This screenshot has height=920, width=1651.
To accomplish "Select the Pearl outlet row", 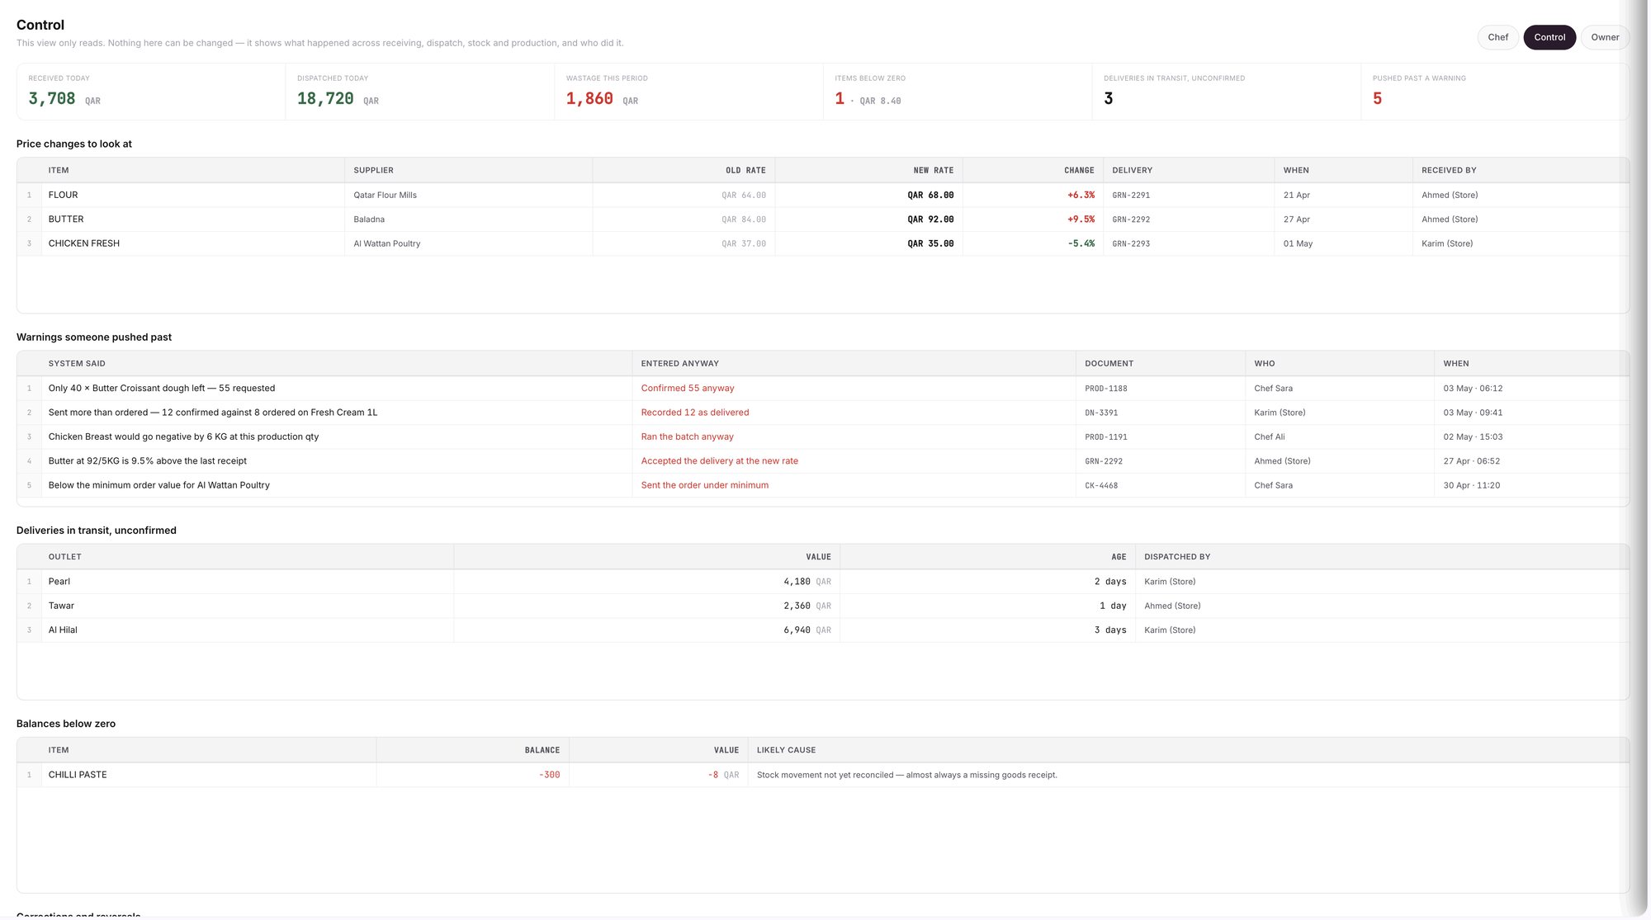I will (823, 582).
